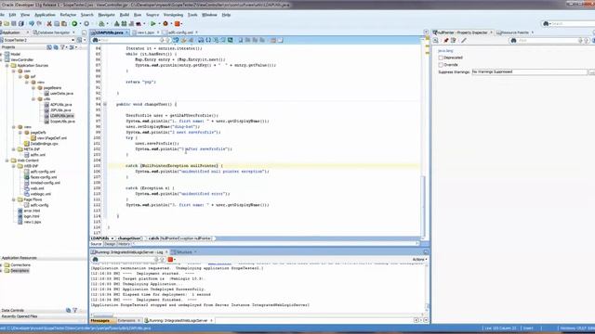The height and width of the screenshot is (334, 595).
Task: Click the Suppress Warnings input field
Action: click(529, 72)
